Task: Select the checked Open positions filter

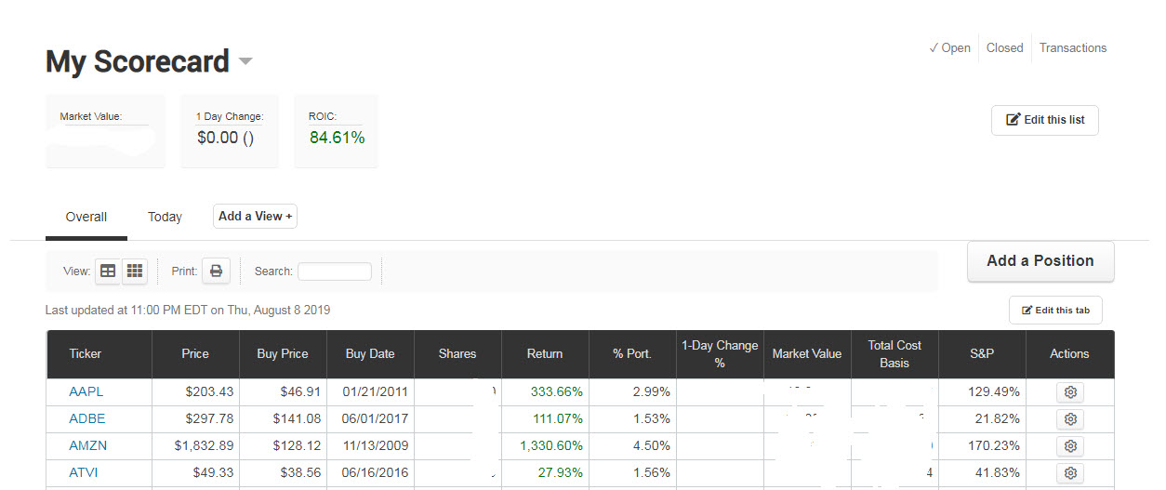Action: (949, 47)
